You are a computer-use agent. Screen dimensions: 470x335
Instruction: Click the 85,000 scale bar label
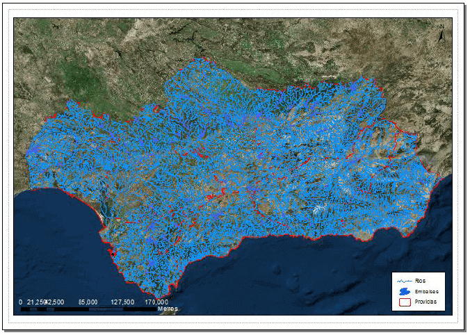tap(88, 302)
